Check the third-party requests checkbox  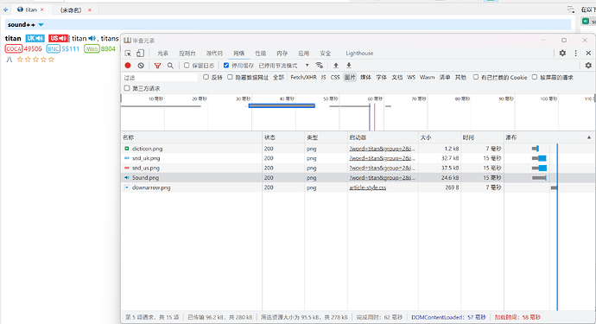(127, 88)
